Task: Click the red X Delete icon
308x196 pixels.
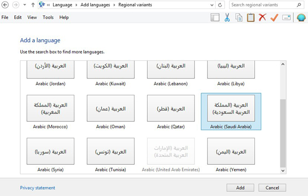Action: pos(262,17)
